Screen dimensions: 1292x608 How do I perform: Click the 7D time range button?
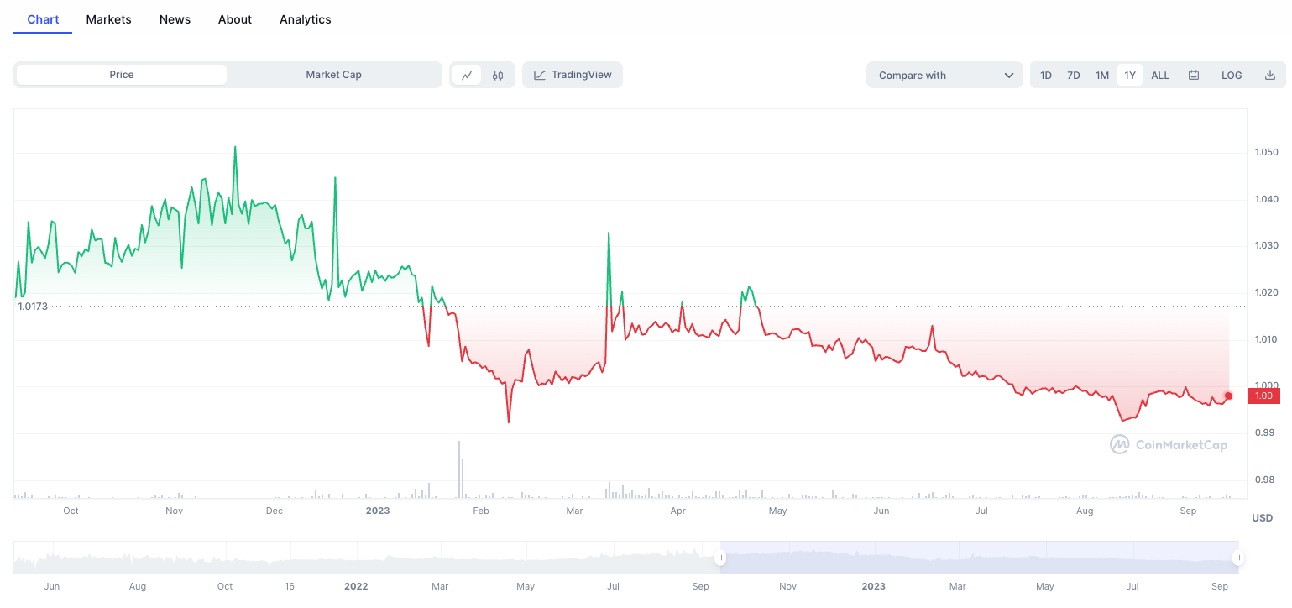pyautogui.click(x=1073, y=75)
